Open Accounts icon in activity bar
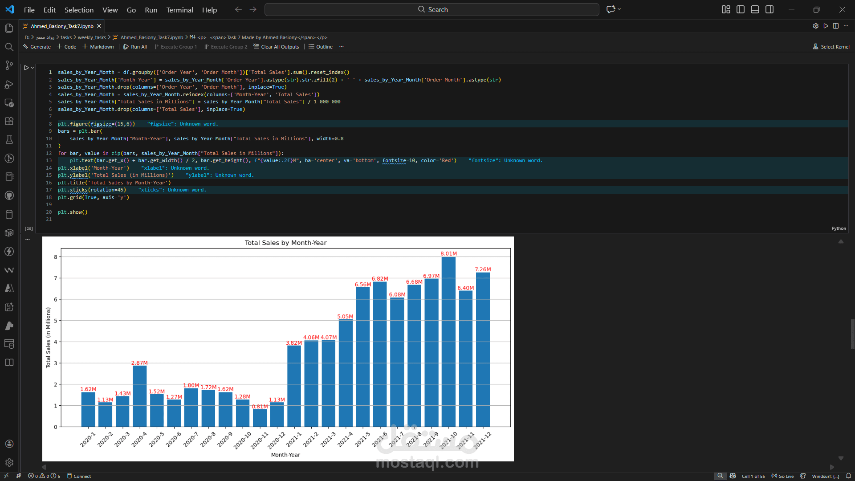855x481 pixels. (9, 444)
